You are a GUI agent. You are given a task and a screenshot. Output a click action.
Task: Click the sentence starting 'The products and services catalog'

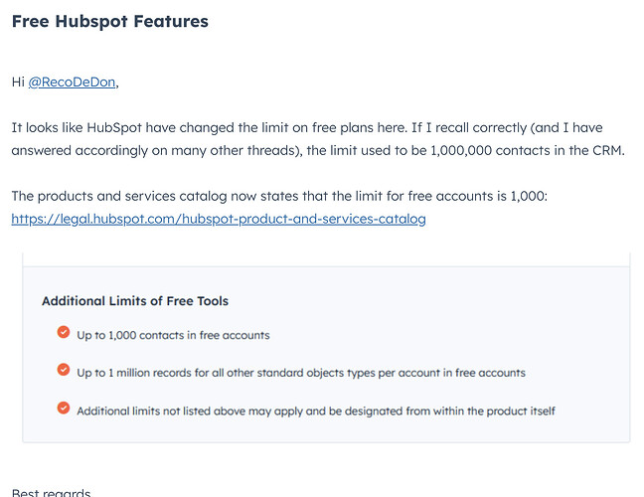(x=279, y=197)
